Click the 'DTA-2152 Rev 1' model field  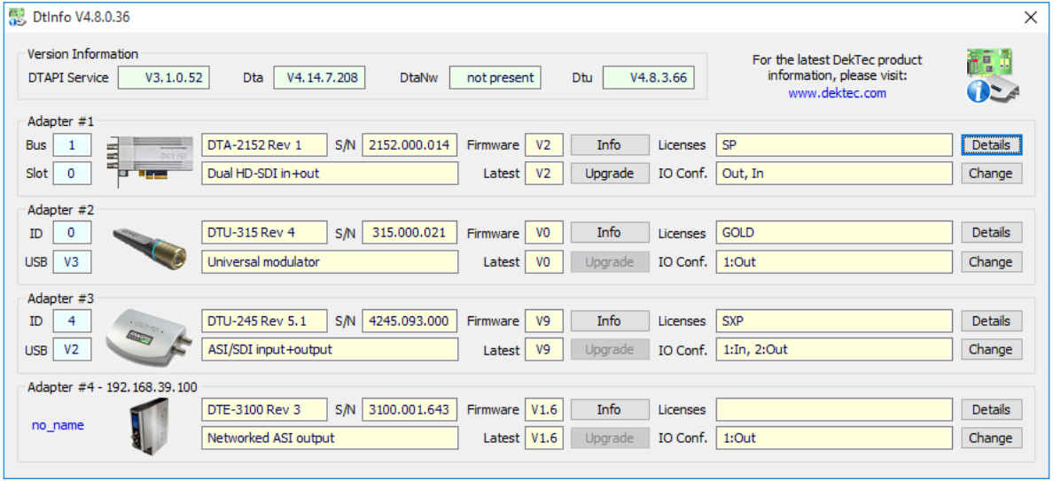click(x=264, y=145)
